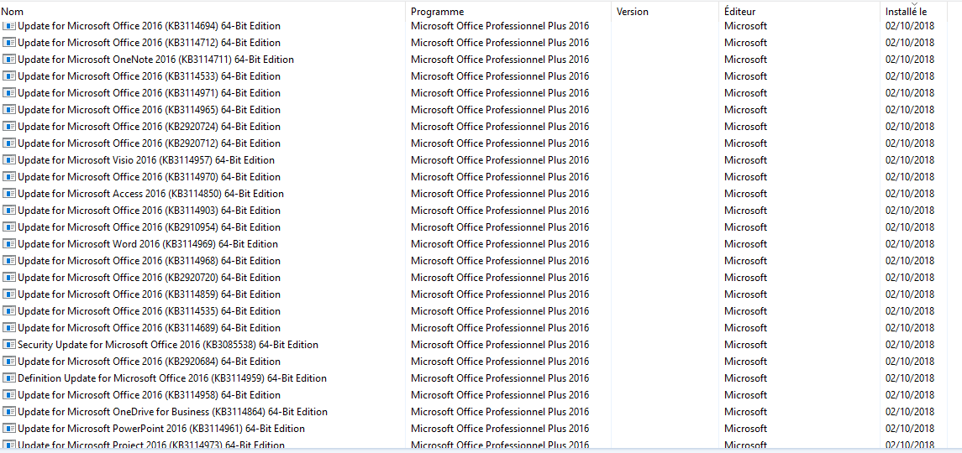Click the Programme cell in the KB3114961 PowerPoint row
962x453 pixels.
pyautogui.click(x=500, y=428)
